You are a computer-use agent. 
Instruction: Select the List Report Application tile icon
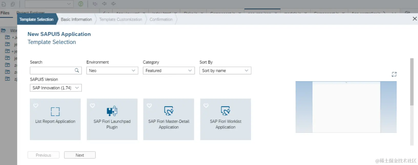coord(55,111)
